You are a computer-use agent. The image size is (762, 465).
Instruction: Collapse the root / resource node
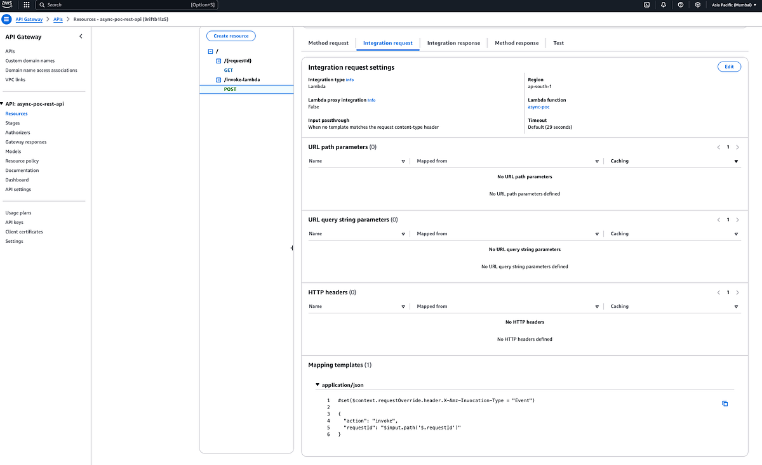tap(210, 51)
